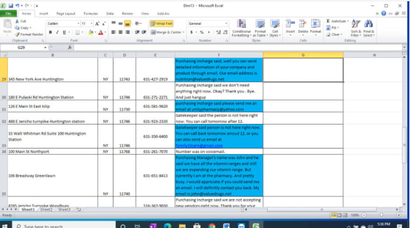Open the Sheet2 worksheet tab
Image resolution: width=411 pixels, height=228 pixels.
pos(47,210)
